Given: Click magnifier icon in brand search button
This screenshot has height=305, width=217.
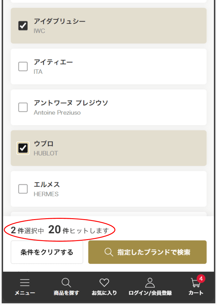Looking at the screenshot, I should click(109, 252).
